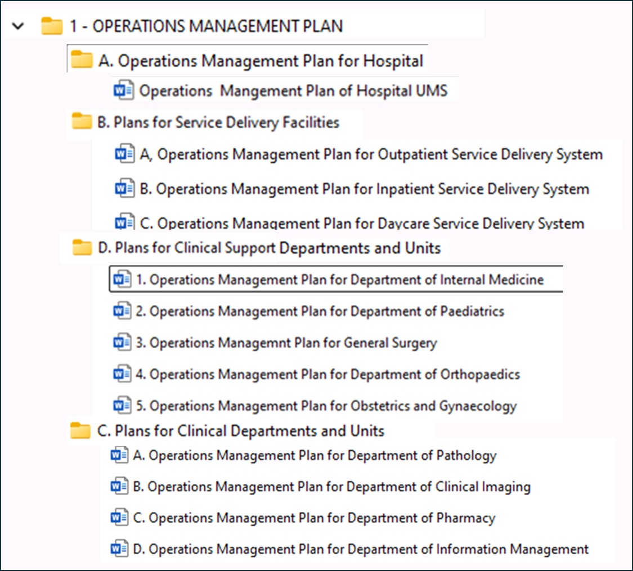The image size is (633, 571).
Task: Click the Word icon for Department of Paediatrics plan
Action: (x=123, y=311)
